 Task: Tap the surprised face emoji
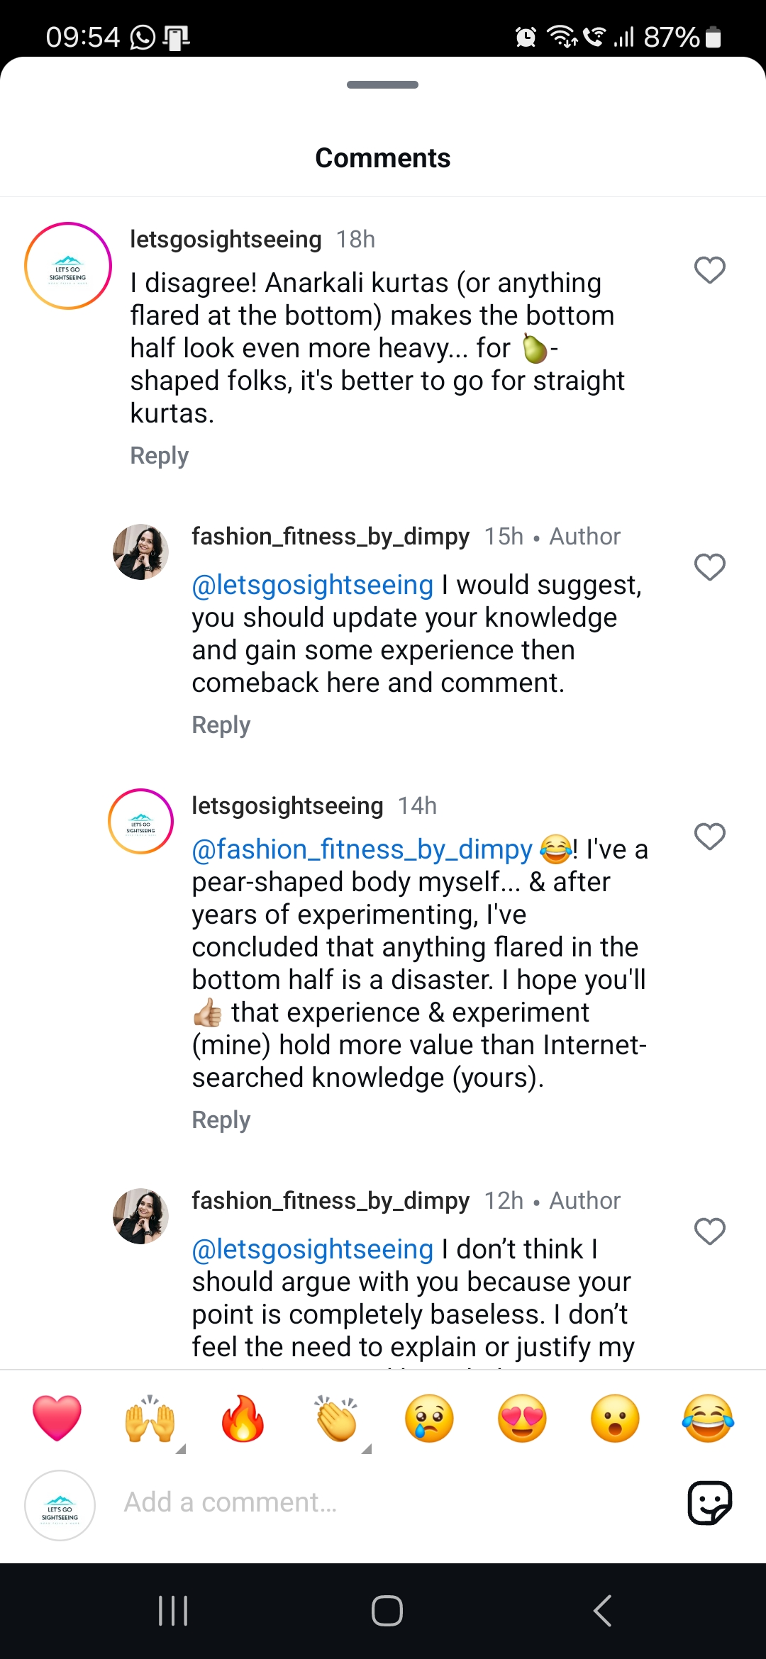(x=615, y=1419)
